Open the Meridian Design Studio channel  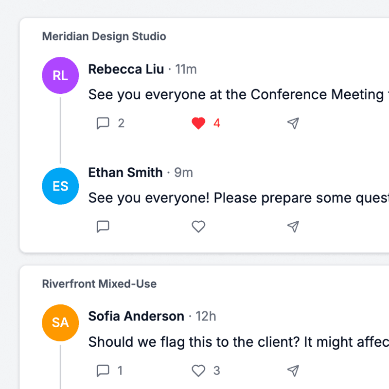[x=104, y=36]
